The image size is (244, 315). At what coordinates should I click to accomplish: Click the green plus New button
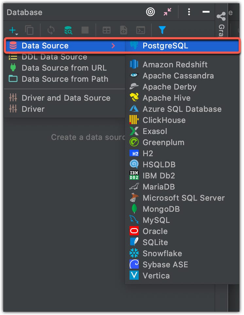coord(13,30)
